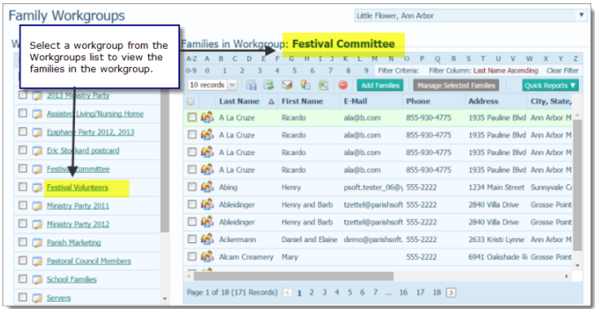
Task: Check the Festival Volunteers workgroup checkbox
Action: click(x=23, y=187)
